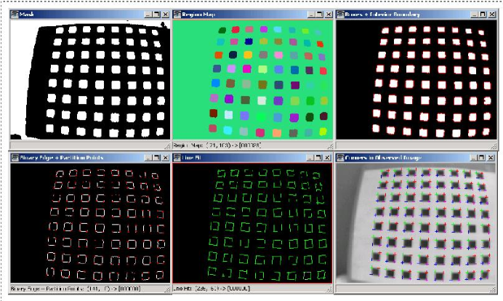Click the Mask window title icon
The width and height of the screenshot is (503, 301).
click(15, 15)
